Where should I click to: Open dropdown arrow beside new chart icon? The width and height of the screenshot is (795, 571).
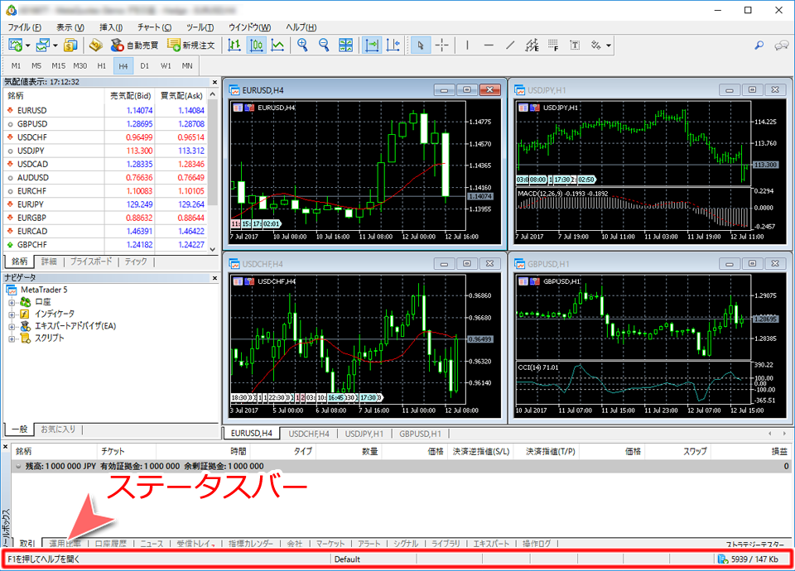tap(28, 46)
